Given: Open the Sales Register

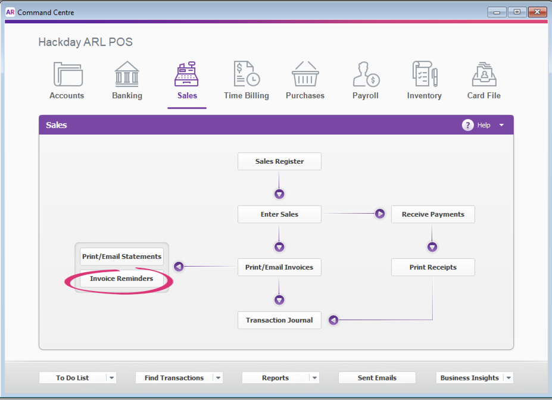Looking at the screenshot, I should click(279, 161).
